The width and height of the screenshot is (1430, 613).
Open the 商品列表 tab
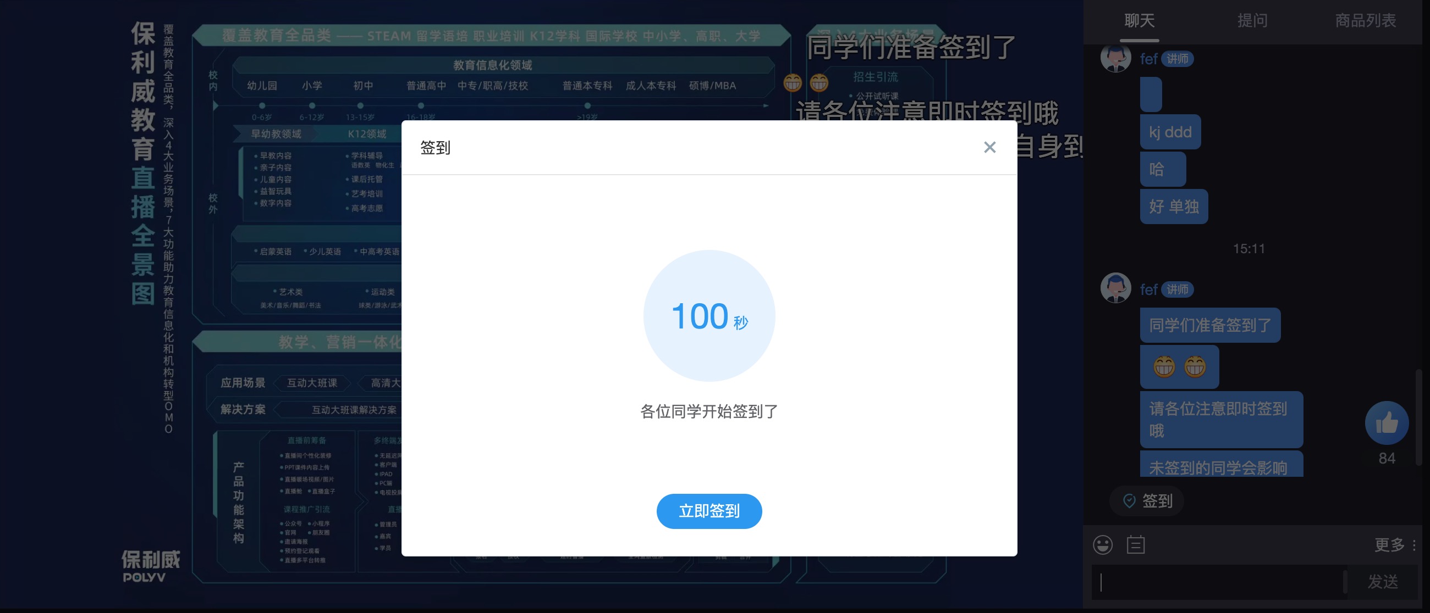1365,21
